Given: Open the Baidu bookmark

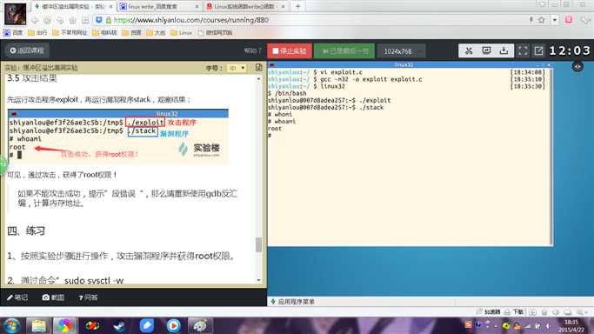Looking at the screenshot, I should click(13, 32).
